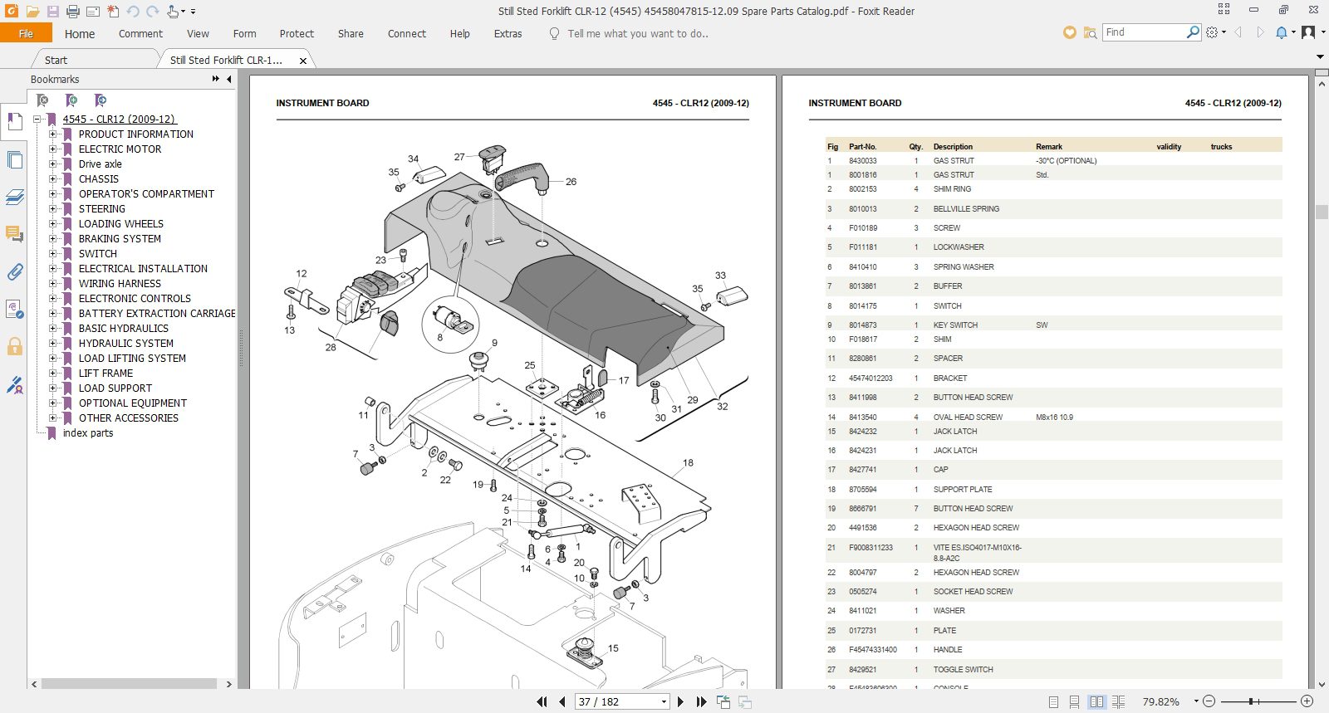Open the Extras ribbon tab
This screenshot has height=713, width=1329.
(508, 33)
